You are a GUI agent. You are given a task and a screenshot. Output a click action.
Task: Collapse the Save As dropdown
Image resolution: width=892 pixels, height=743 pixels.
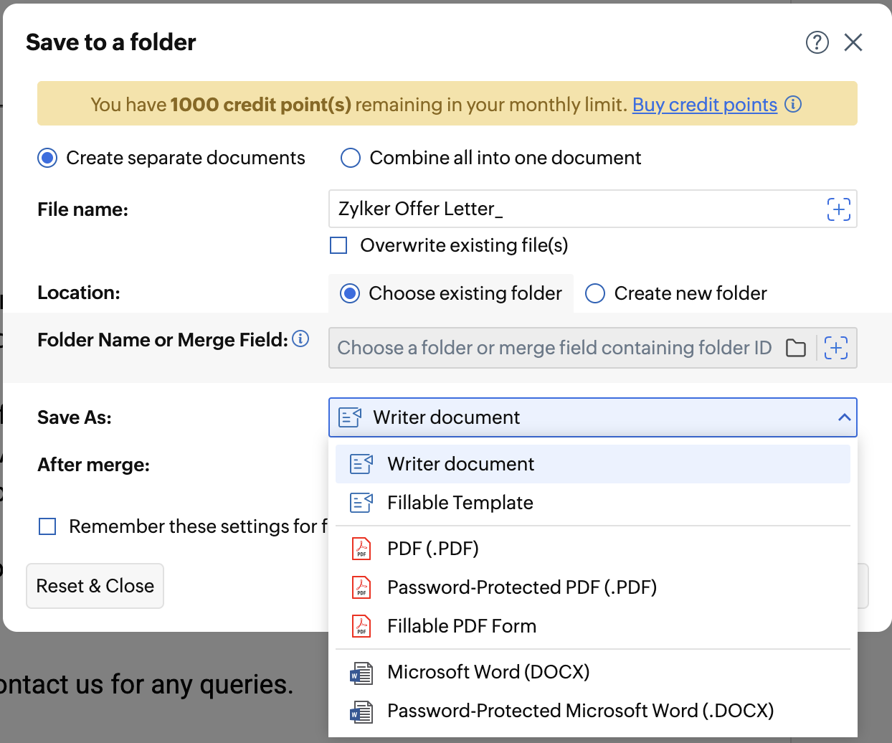pyautogui.click(x=844, y=417)
